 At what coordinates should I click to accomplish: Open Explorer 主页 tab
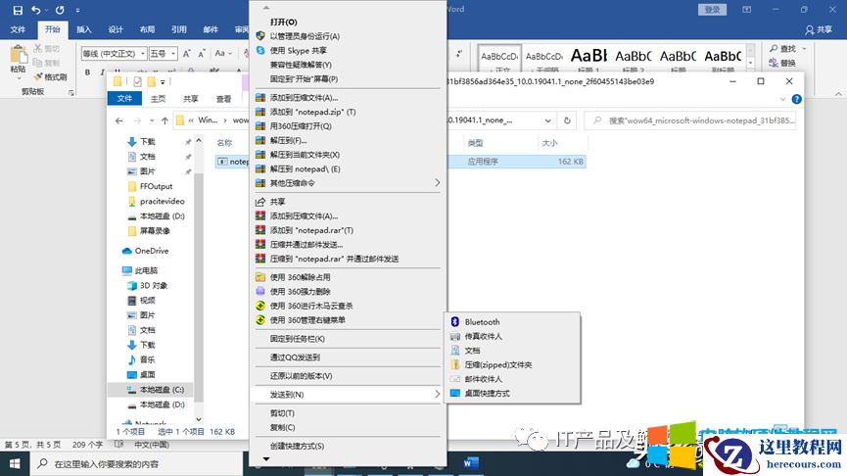pyautogui.click(x=159, y=99)
